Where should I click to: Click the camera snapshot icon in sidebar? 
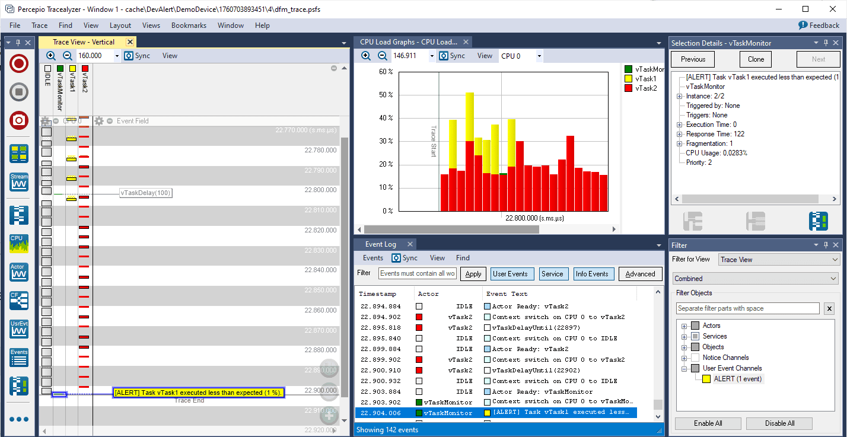click(x=19, y=120)
